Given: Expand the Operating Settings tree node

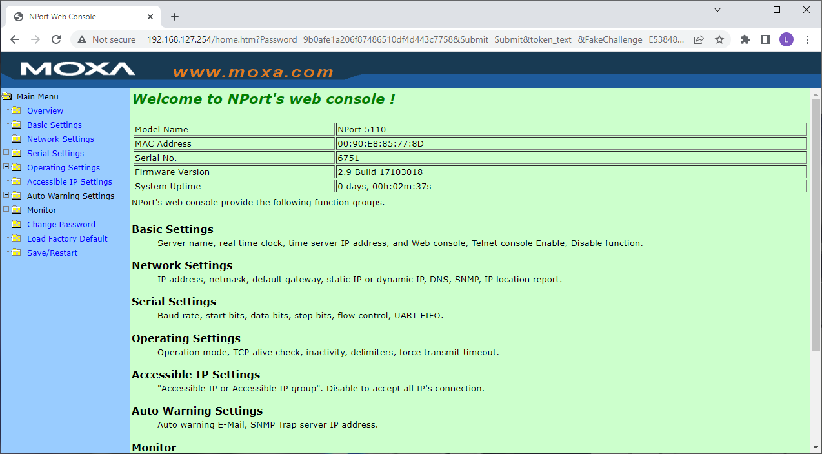Looking at the screenshot, I should (6, 167).
